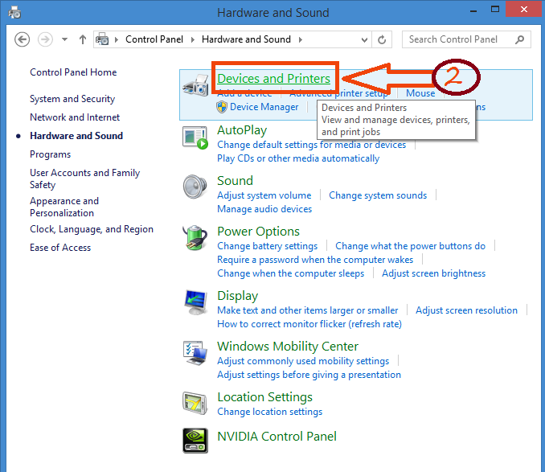Open Ease of Access category
Viewport: 545px width, 472px height.
pyautogui.click(x=60, y=248)
